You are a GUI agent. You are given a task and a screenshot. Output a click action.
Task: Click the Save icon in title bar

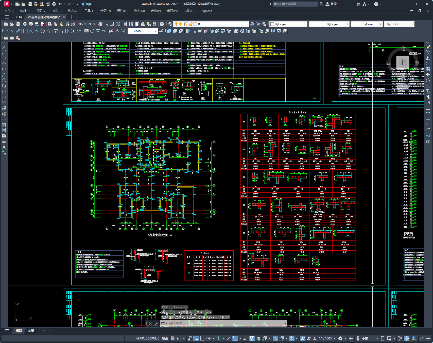pos(30,4)
